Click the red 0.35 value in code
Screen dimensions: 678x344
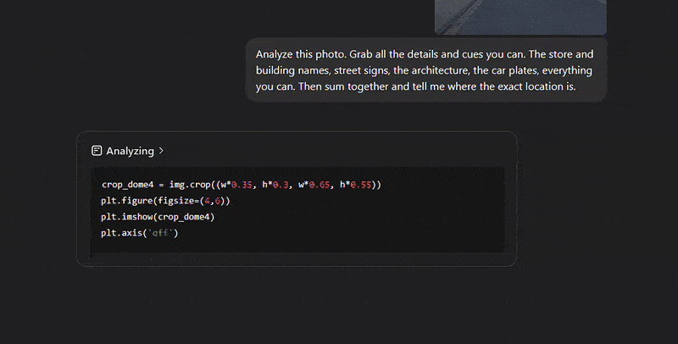point(242,185)
